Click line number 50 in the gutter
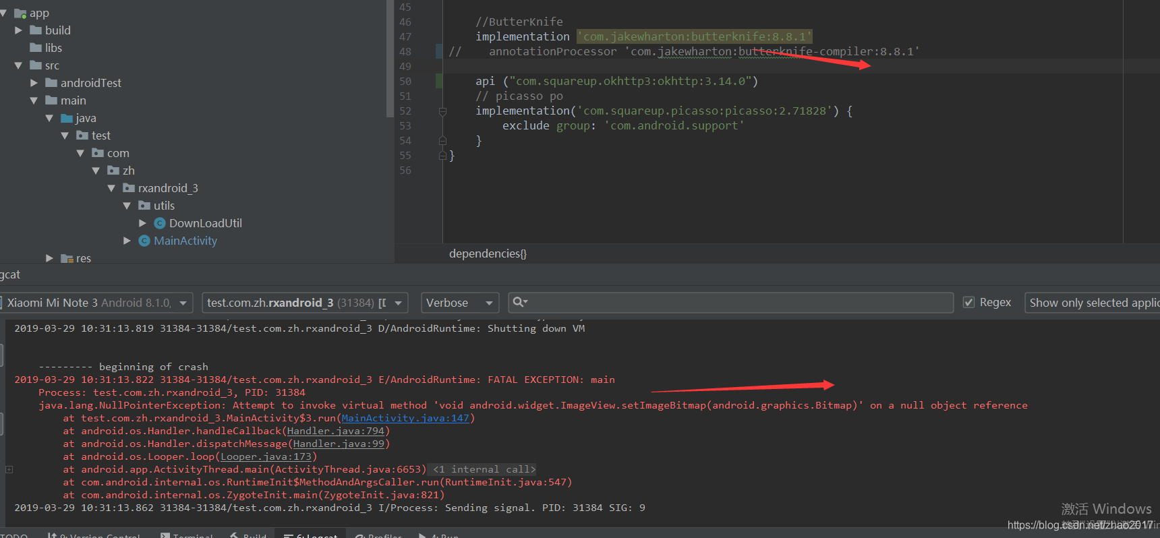 click(405, 81)
